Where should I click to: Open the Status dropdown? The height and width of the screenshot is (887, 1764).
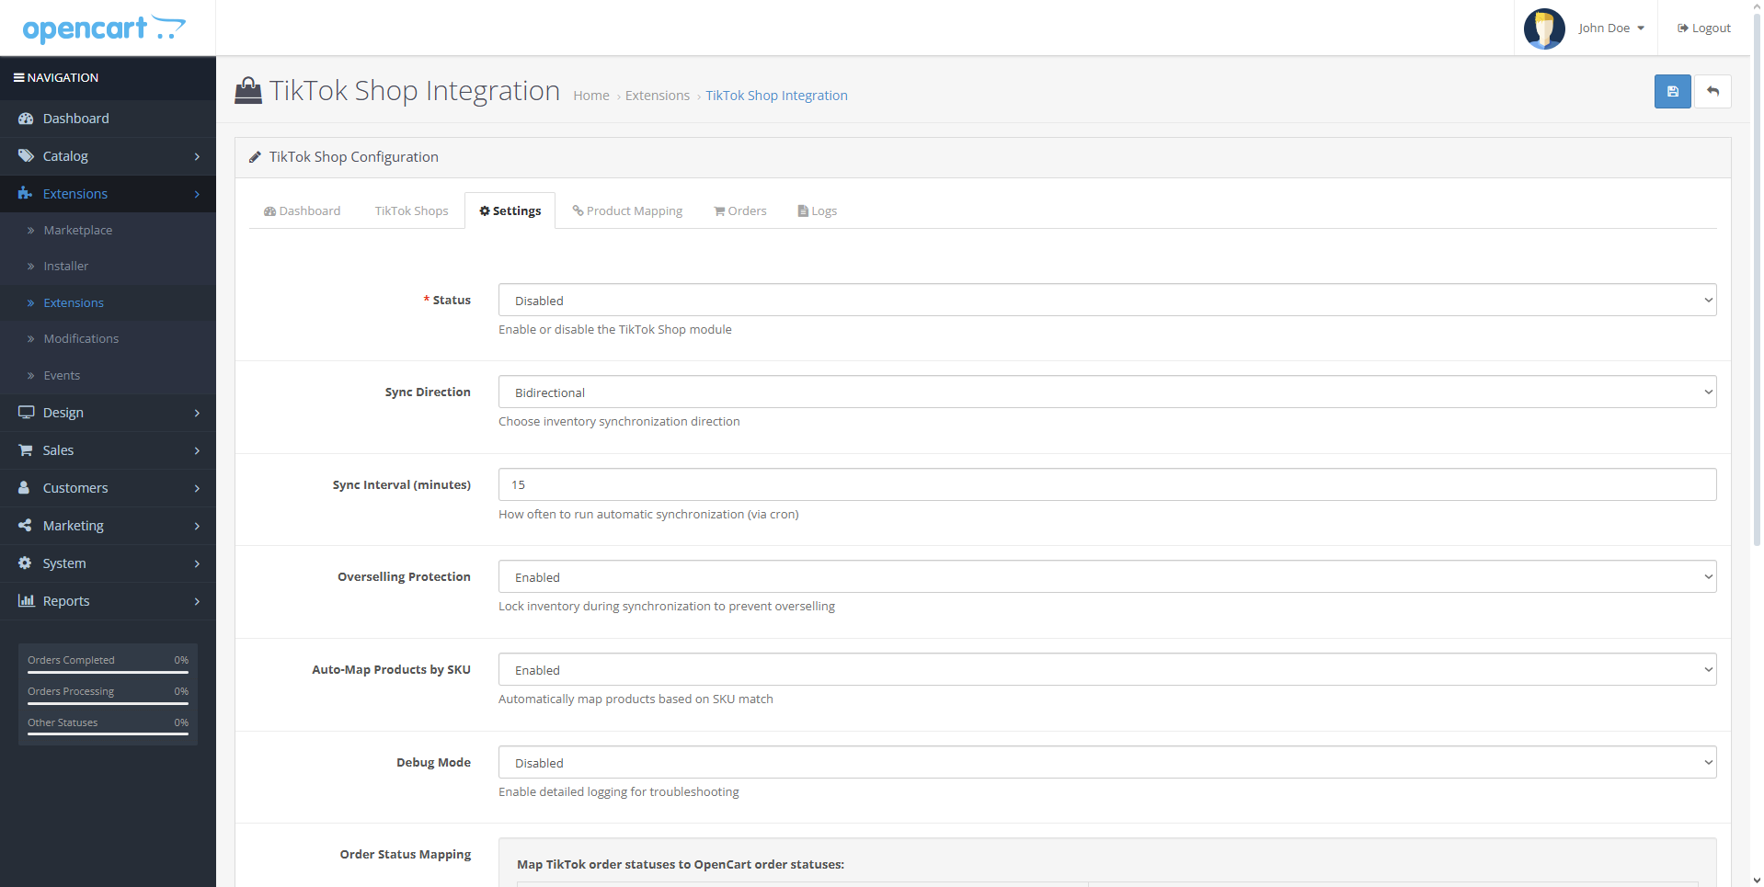click(x=1107, y=301)
